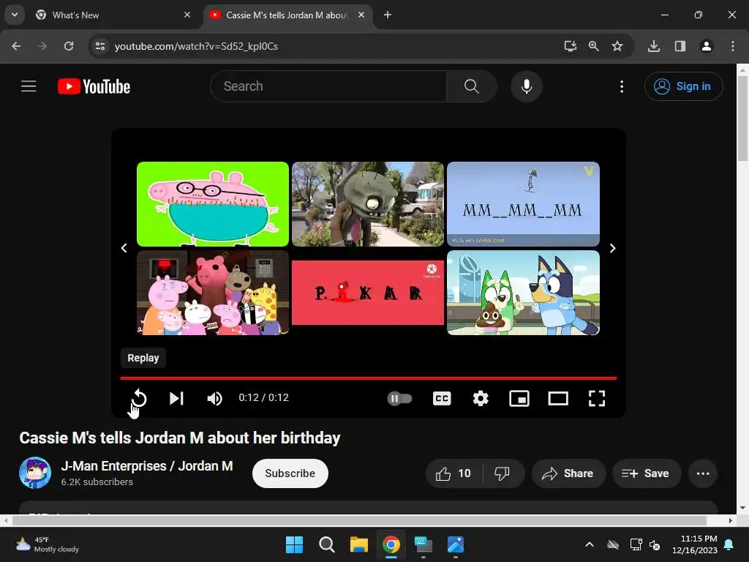Open the clock and date panel

[x=695, y=544]
